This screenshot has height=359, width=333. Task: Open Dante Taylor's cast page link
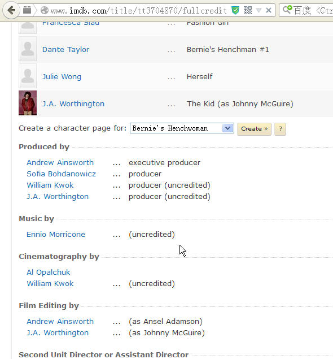pyautogui.click(x=65, y=49)
